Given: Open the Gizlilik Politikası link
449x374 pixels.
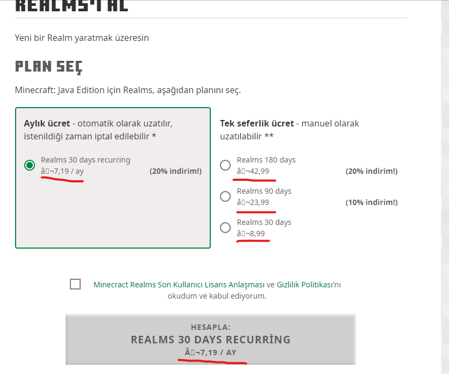Looking at the screenshot, I should pyautogui.click(x=305, y=285).
